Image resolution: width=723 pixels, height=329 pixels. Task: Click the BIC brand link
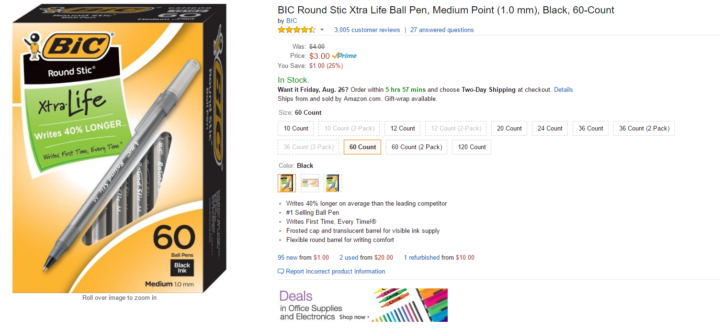[x=292, y=21]
